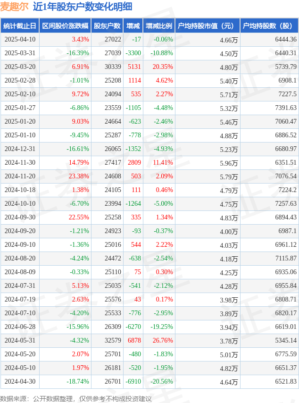Image resolution: width=299 pixels, height=403 pixels.
Task: Click the 2024-04-30 date cell
Action: [20, 381]
